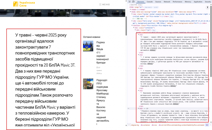
Task: Collapse the section ftco-section element
Action: 132,26
